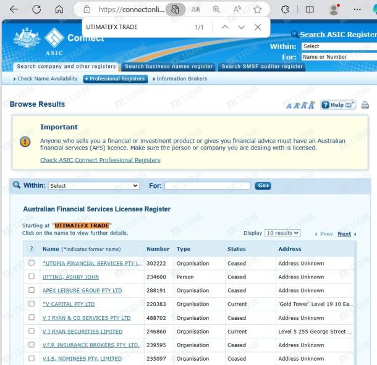This screenshot has height=365, width=377.
Task: Open V.F.P. INSURANCE BROKERS PTY. LTD. details
Action: pos(91,345)
